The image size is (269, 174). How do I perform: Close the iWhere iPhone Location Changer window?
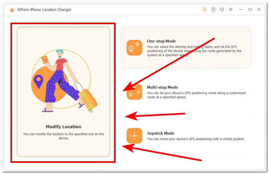coord(259,9)
